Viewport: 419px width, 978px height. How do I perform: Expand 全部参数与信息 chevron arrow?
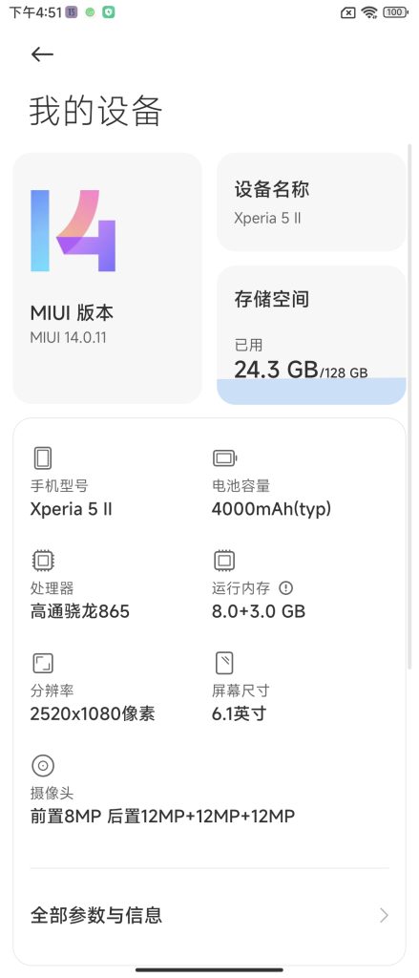click(x=384, y=915)
